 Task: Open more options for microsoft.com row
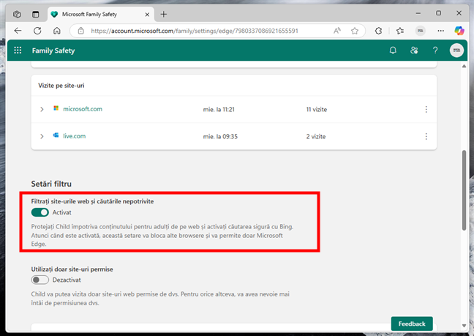426,110
